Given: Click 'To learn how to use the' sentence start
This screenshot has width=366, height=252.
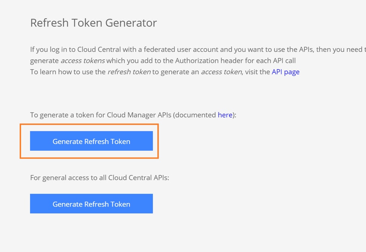Looking at the screenshot, I should pos(68,72).
